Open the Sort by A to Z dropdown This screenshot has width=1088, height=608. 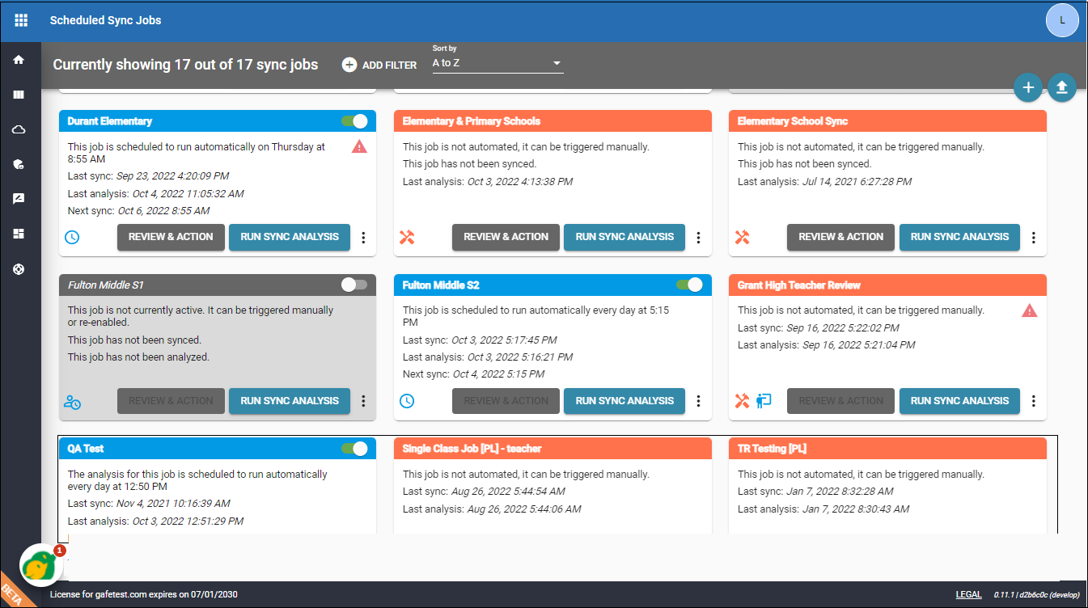coord(497,63)
